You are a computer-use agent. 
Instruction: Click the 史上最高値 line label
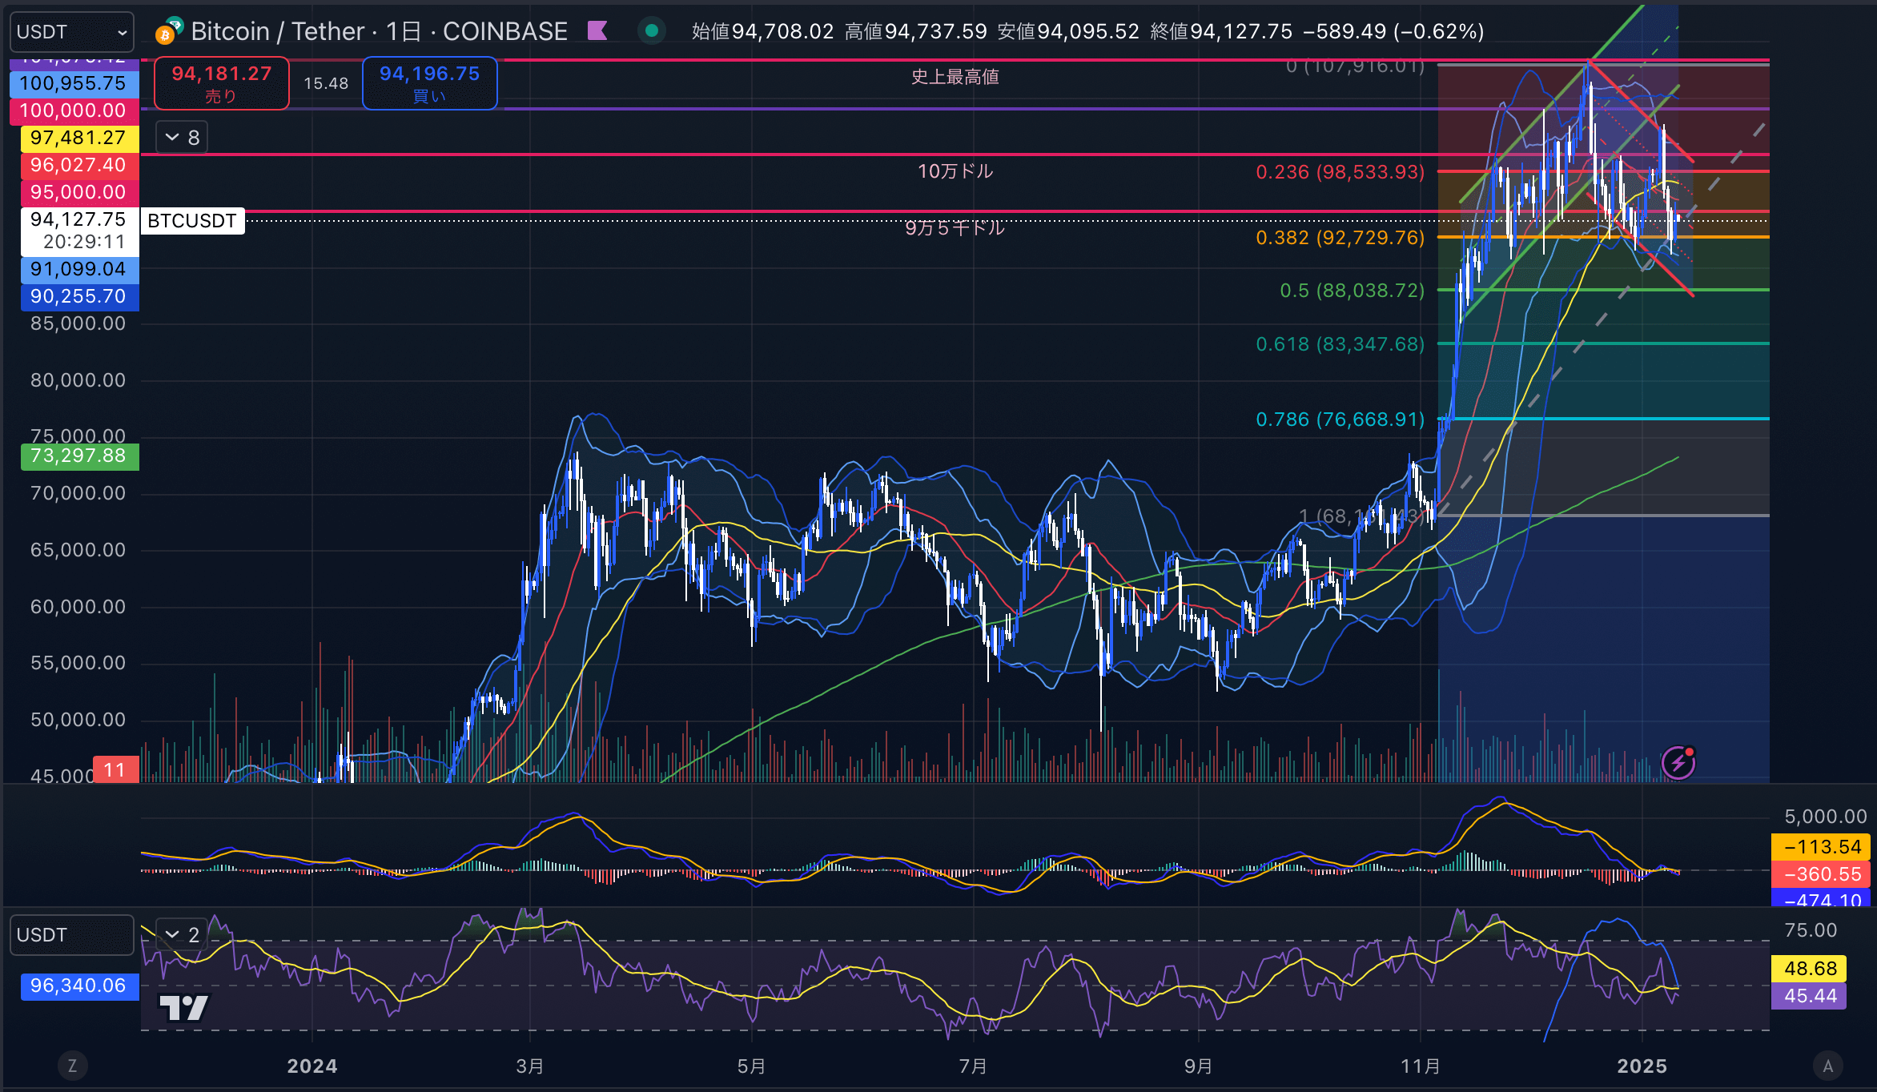click(x=955, y=77)
